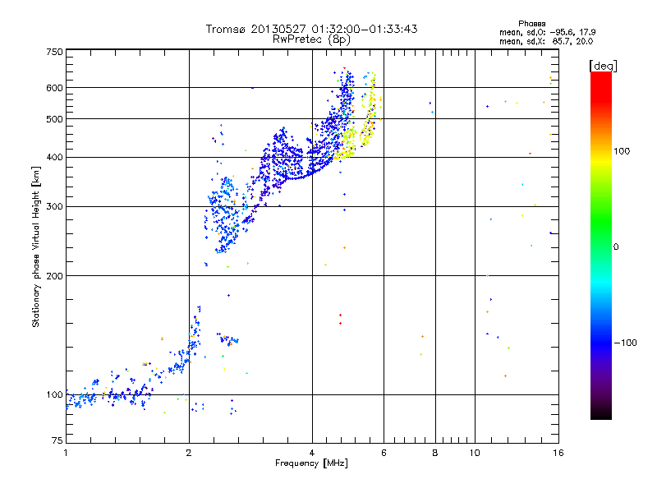Click the blue E-layer echo trace near 100 km

[x=109, y=395]
